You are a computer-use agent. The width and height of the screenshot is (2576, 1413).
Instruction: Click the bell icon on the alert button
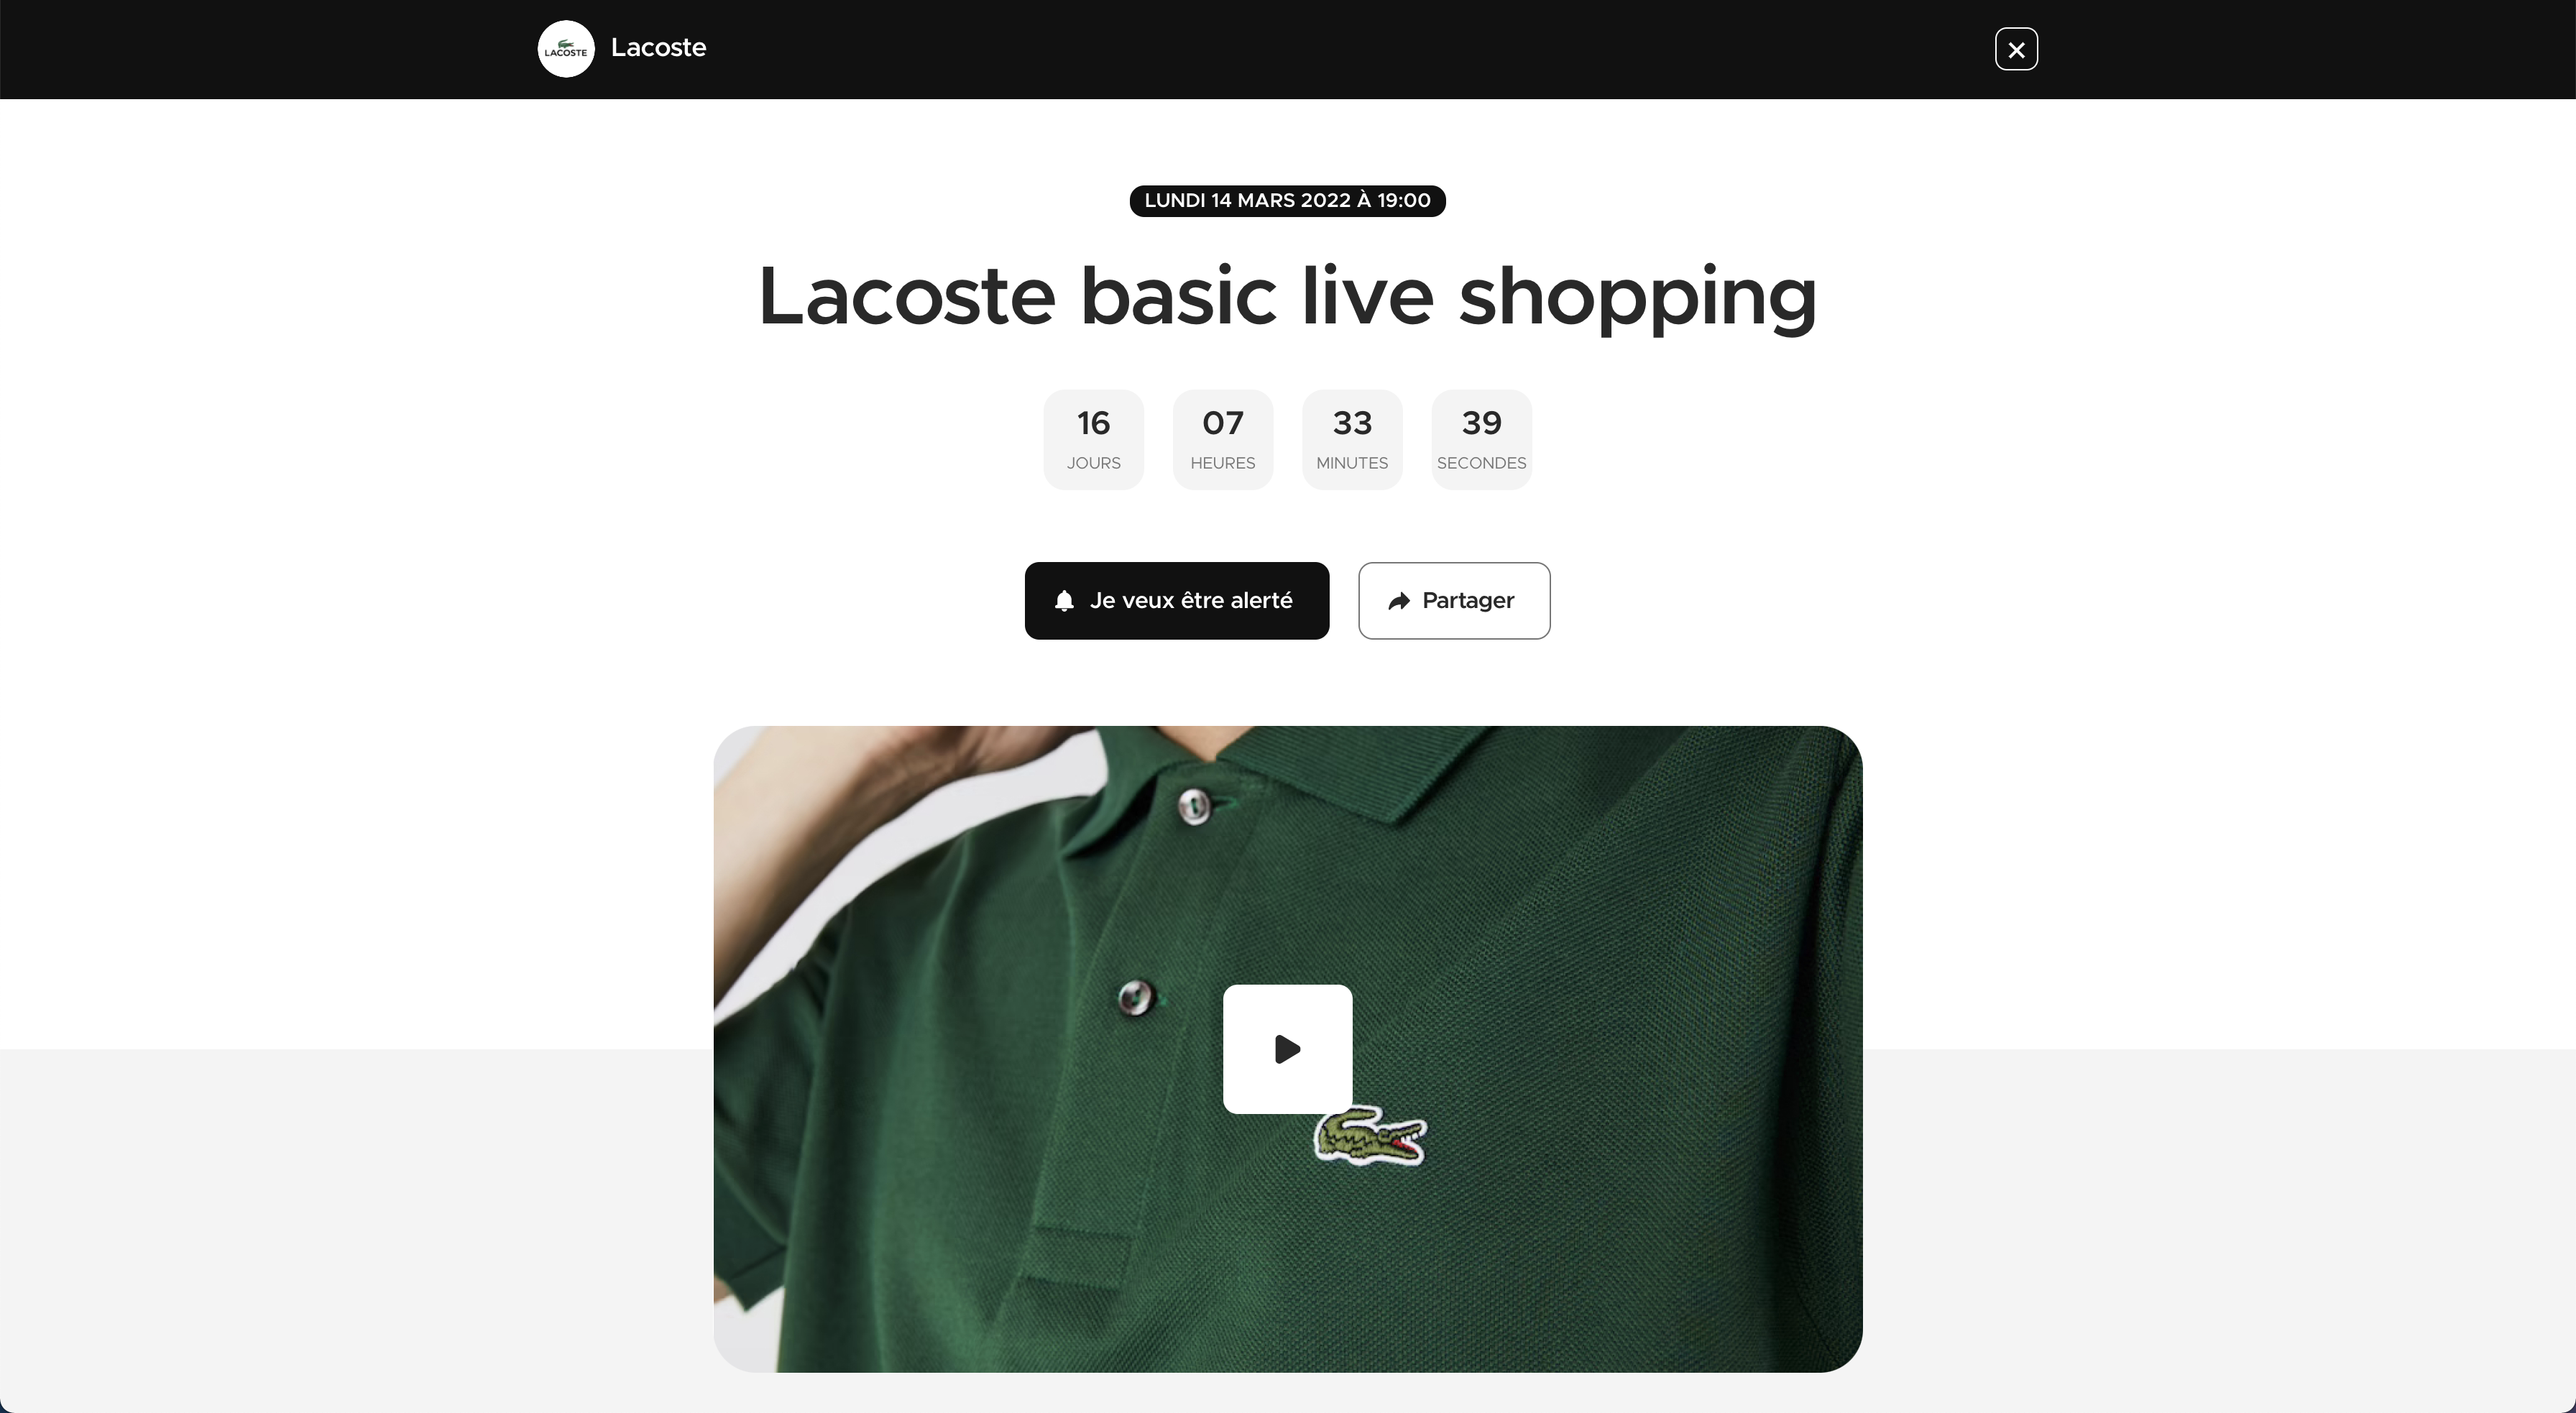click(x=1064, y=601)
